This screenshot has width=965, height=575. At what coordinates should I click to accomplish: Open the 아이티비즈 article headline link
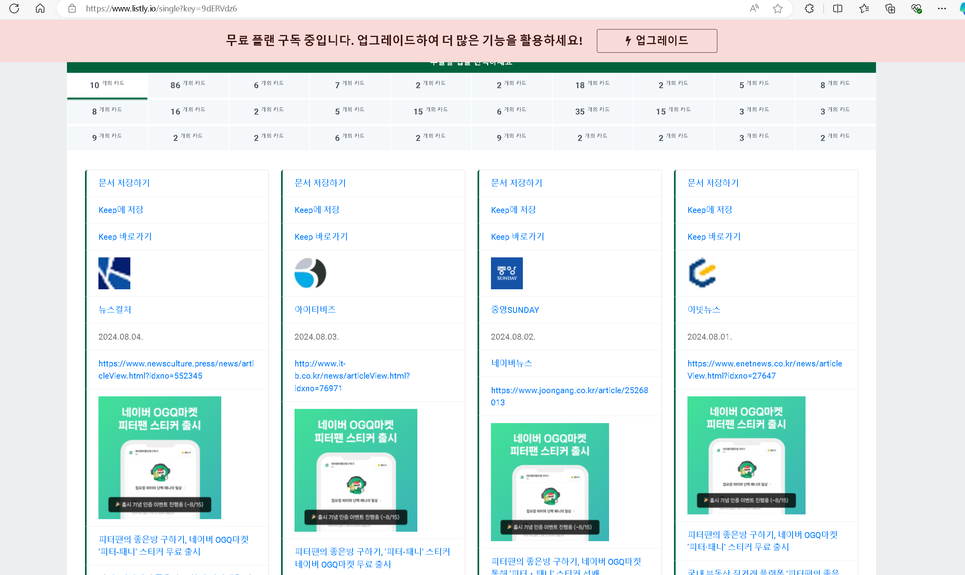372,558
